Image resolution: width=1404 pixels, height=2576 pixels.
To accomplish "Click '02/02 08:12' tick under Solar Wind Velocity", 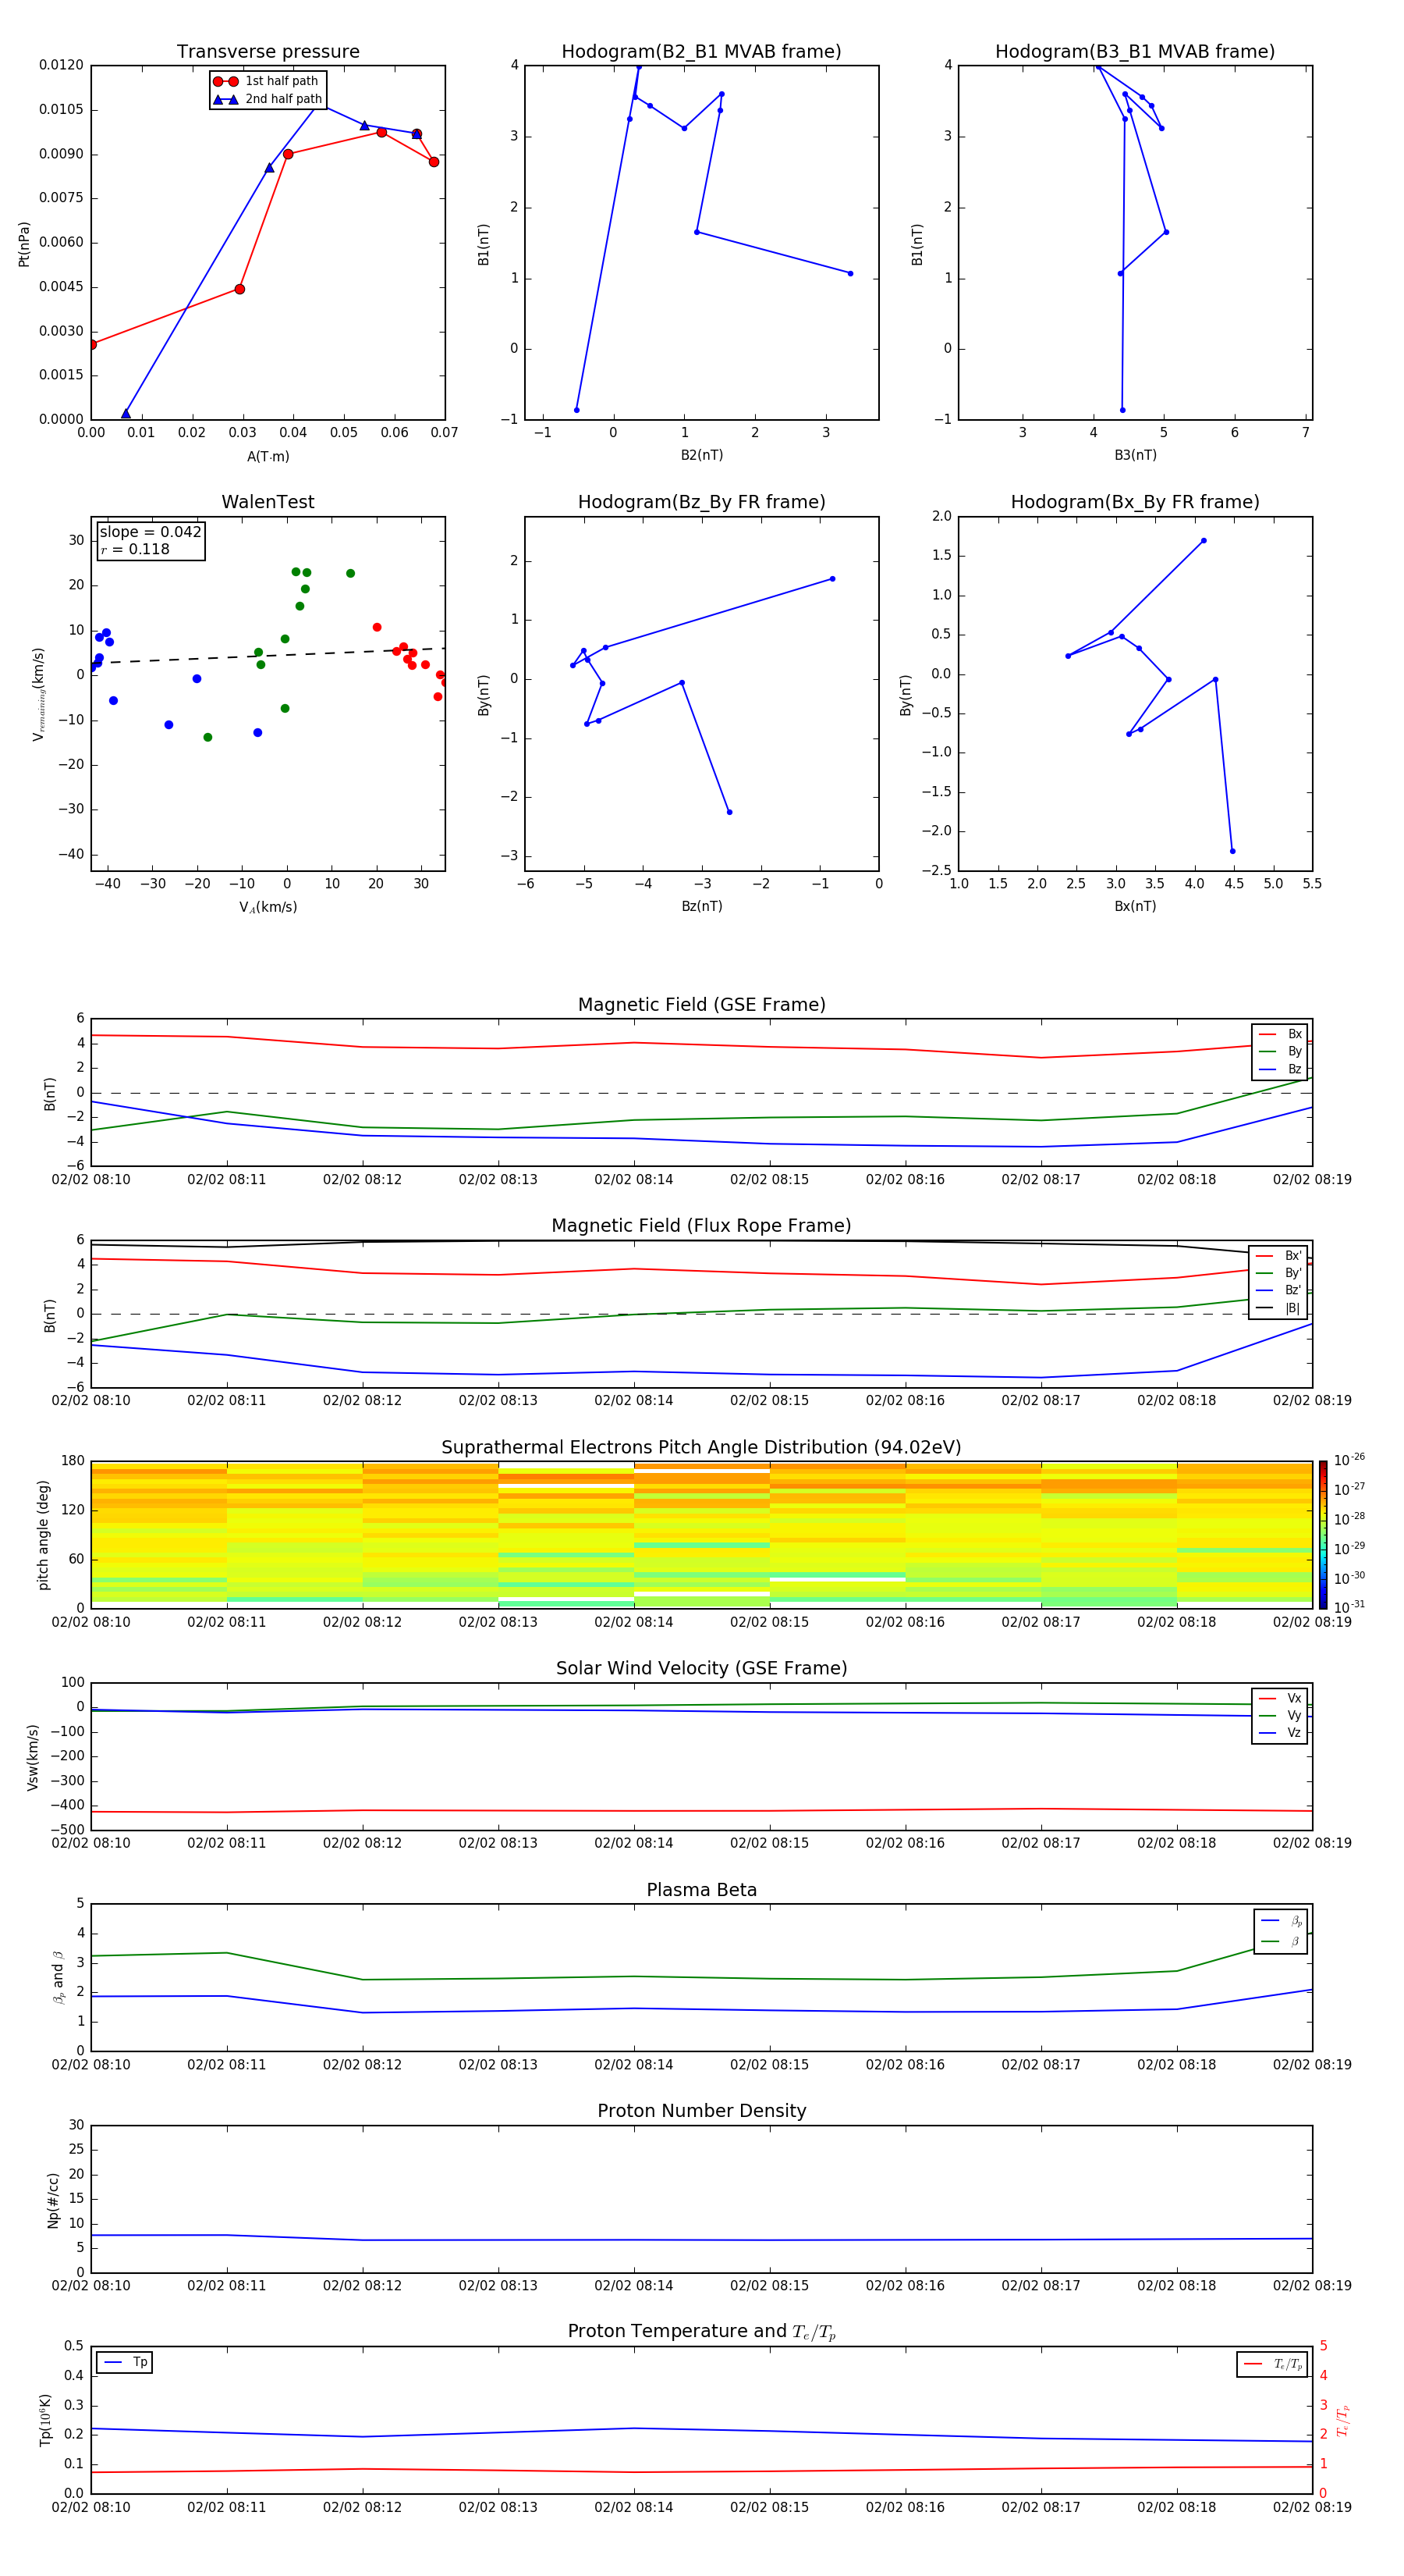I will (x=363, y=1843).
